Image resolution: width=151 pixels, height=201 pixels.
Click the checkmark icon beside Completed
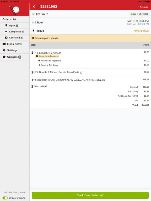6,31
